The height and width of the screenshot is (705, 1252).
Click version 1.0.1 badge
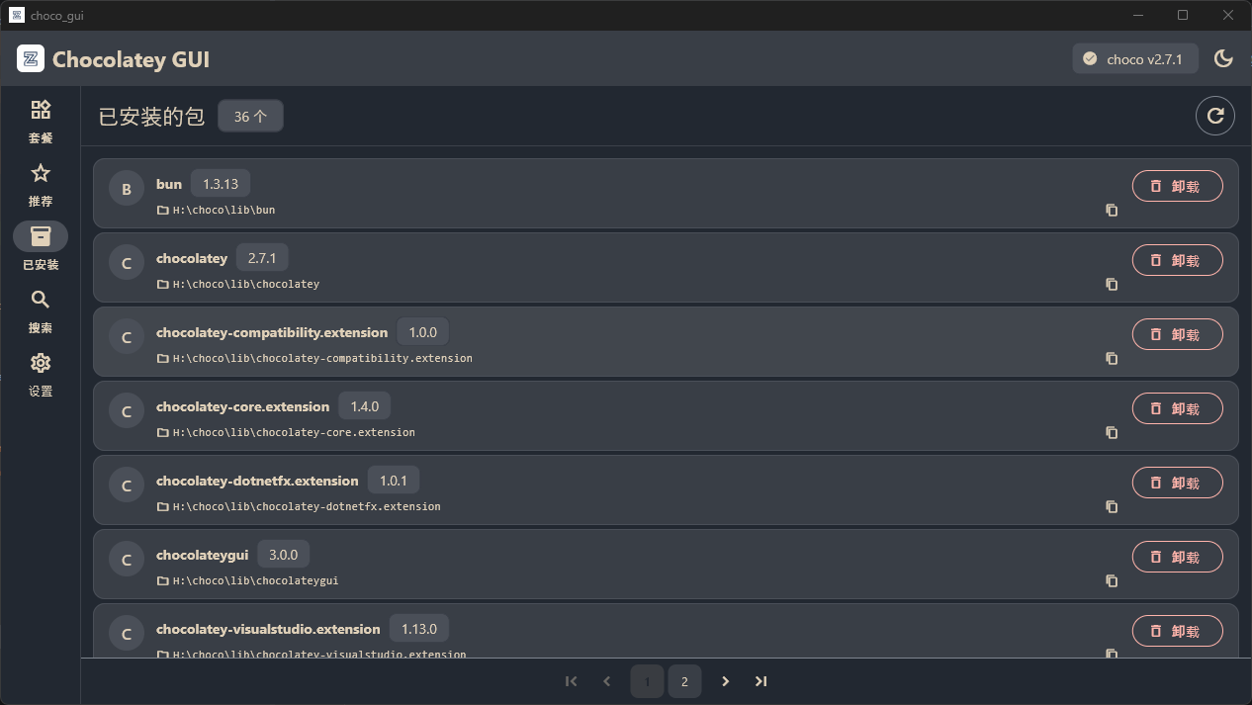[x=393, y=481]
